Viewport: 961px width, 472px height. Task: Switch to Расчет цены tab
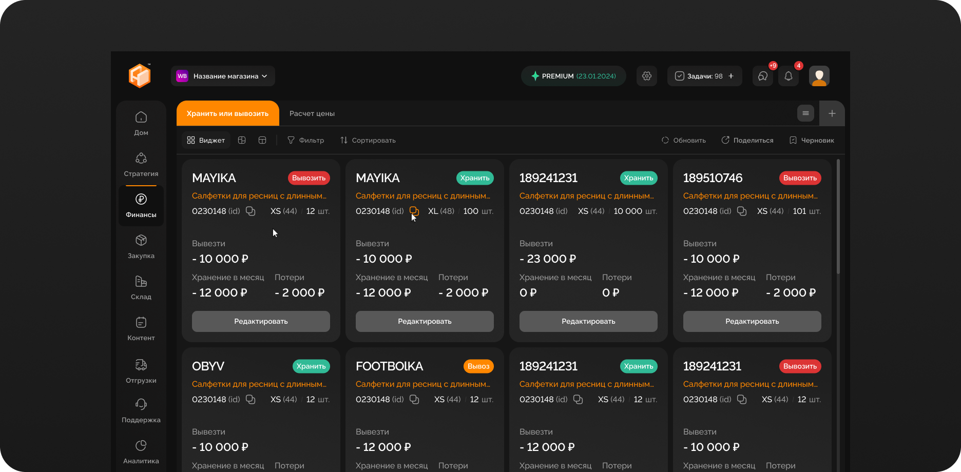312,113
